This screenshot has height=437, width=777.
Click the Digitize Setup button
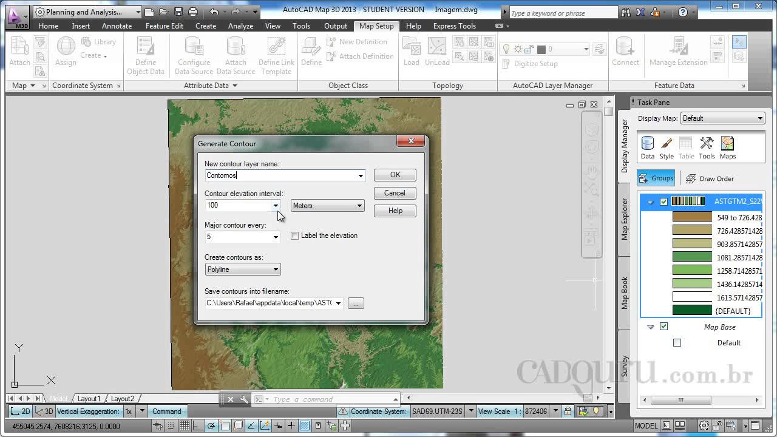click(x=529, y=63)
